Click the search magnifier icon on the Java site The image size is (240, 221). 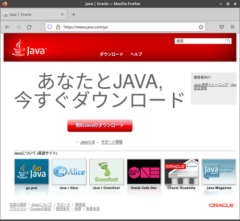[228, 41]
